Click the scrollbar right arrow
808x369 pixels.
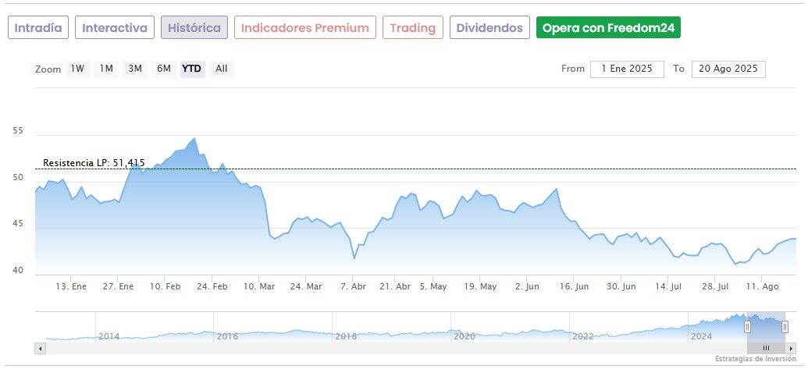coord(792,348)
